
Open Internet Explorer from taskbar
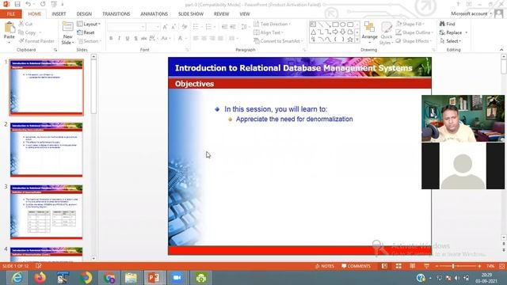point(17,278)
